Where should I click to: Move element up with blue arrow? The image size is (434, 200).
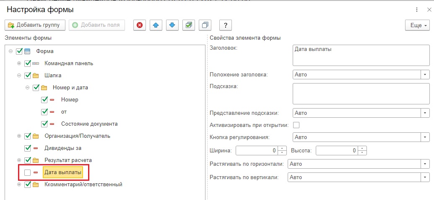(x=156, y=25)
